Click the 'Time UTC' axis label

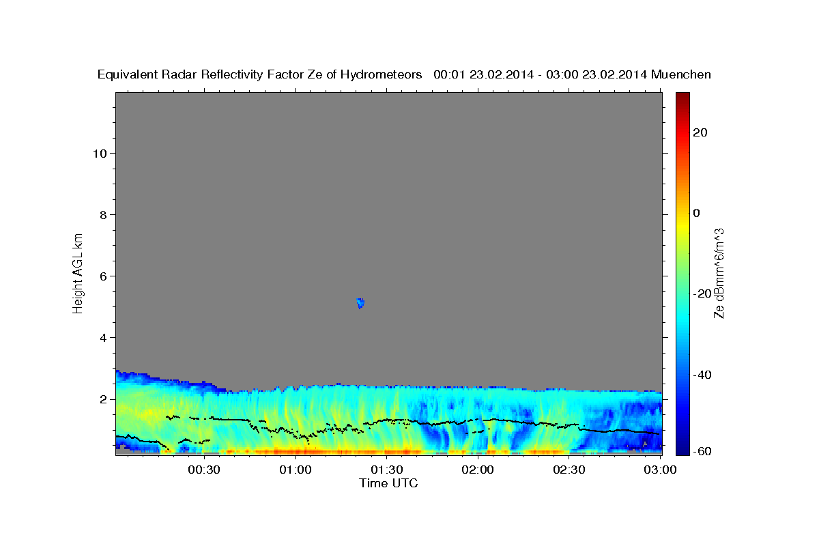point(388,483)
